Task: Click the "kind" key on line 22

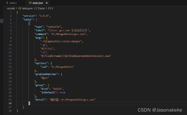Action: [45, 89]
